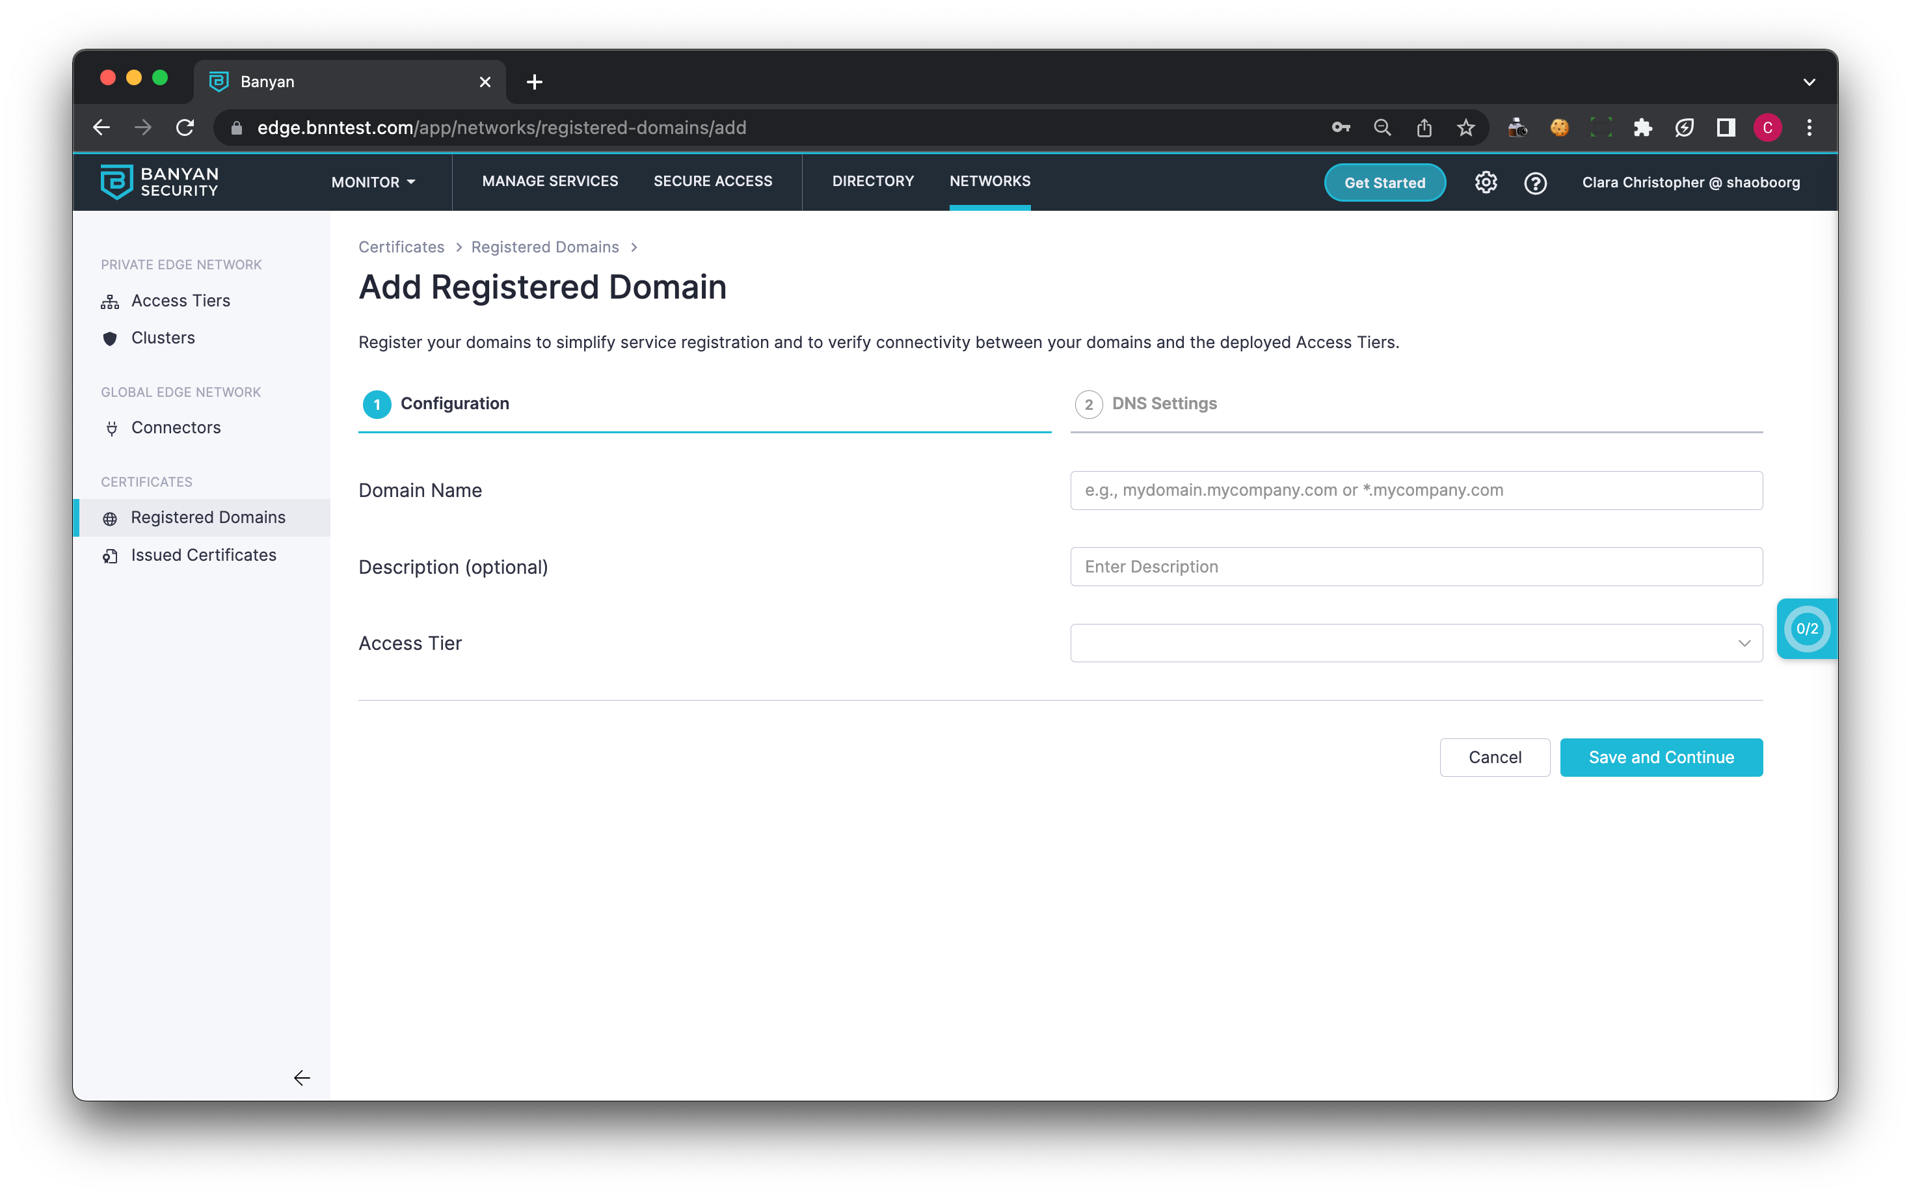Open the settings gear icon

click(x=1485, y=183)
